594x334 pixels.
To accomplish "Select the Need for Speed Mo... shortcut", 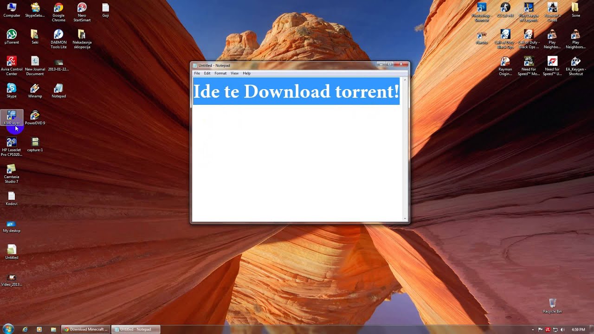I will coord(529,66).
